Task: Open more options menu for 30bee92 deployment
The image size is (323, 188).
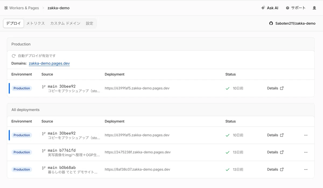Action: 306,135
